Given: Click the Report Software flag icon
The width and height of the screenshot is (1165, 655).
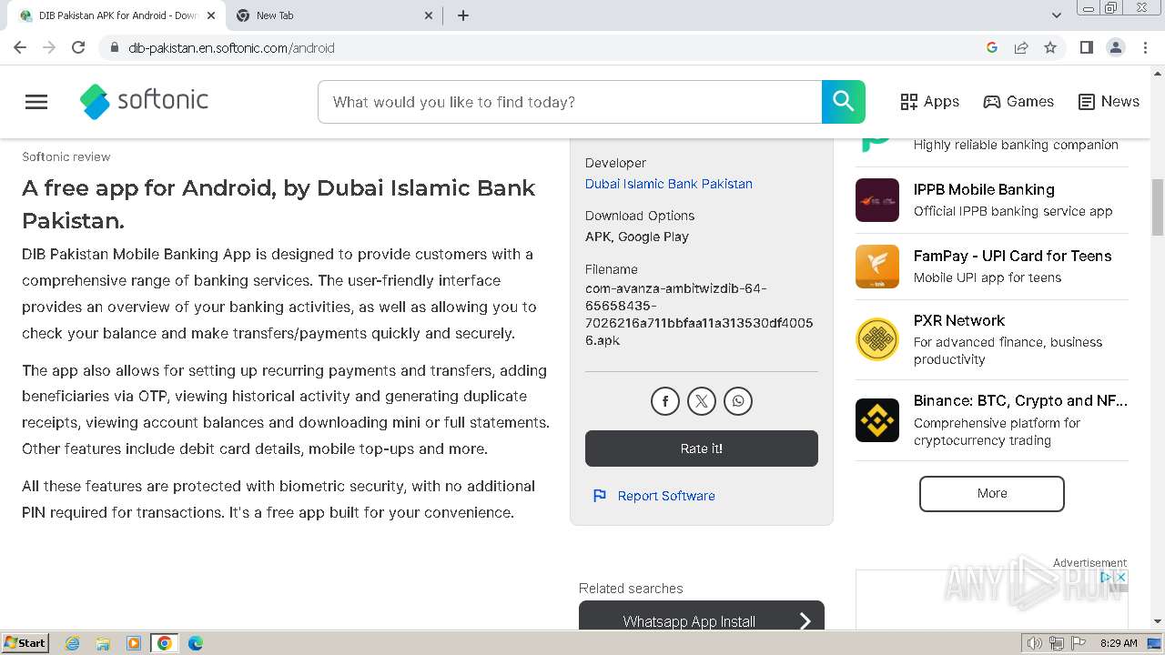Looking at the screenshot, I should click(600, 496).
